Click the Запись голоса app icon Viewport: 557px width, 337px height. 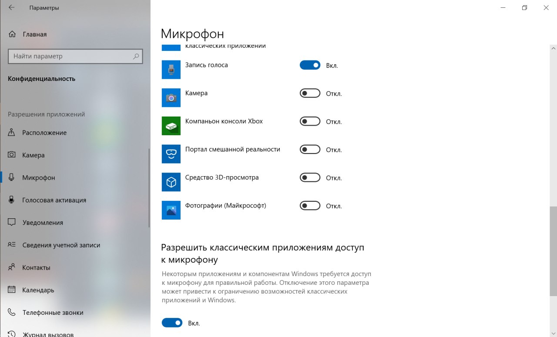coord(171,70)
